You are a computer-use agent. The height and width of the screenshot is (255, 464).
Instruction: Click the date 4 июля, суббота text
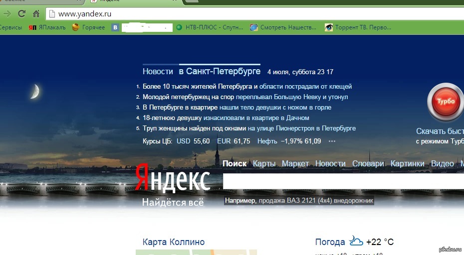coord(291,72)
